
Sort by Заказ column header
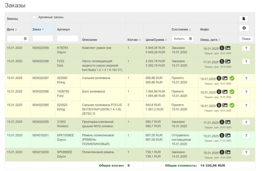[38, 29]
